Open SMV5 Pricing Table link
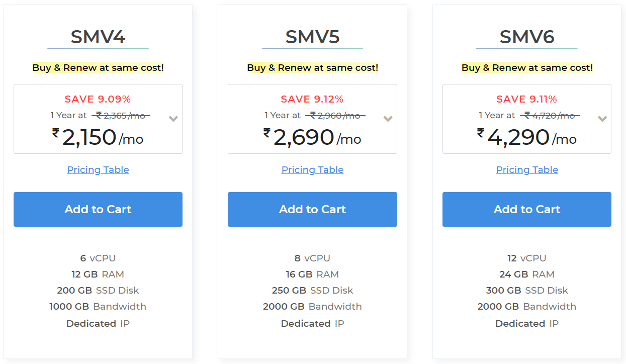 click(x=312, y=169)
